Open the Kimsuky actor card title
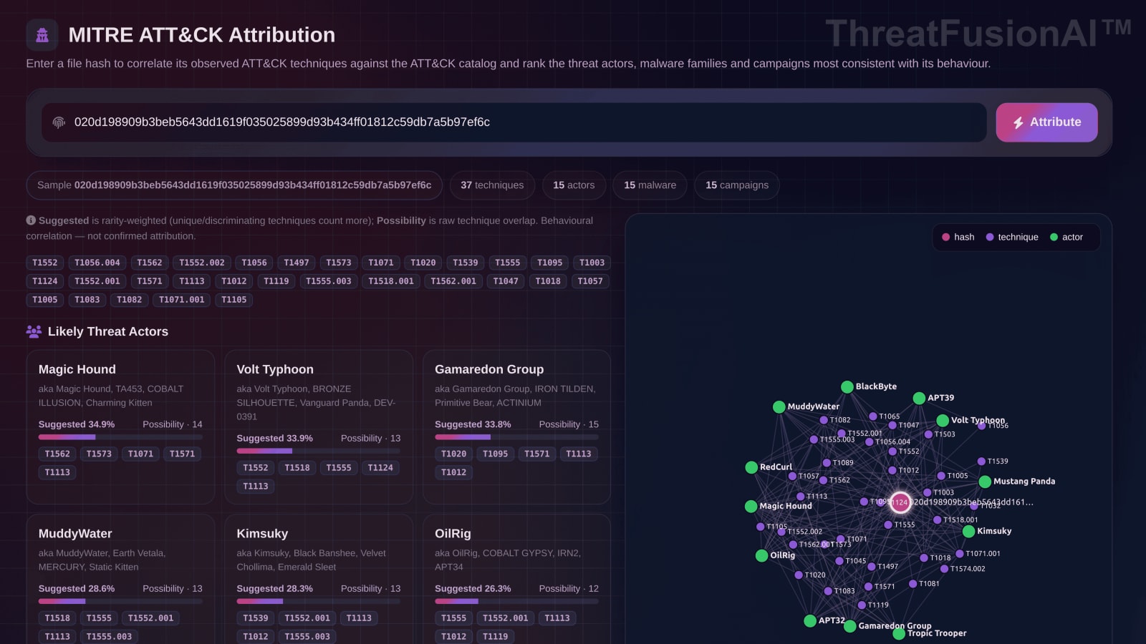Screen dimensions: 1146x644 [x=262, y=534]
